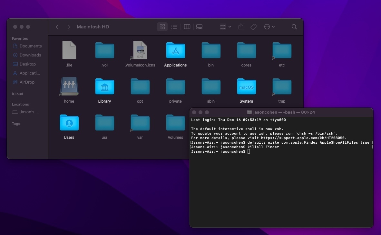Open the Share toolbar icon
381x235 pixels.
(x=240, y=27)
